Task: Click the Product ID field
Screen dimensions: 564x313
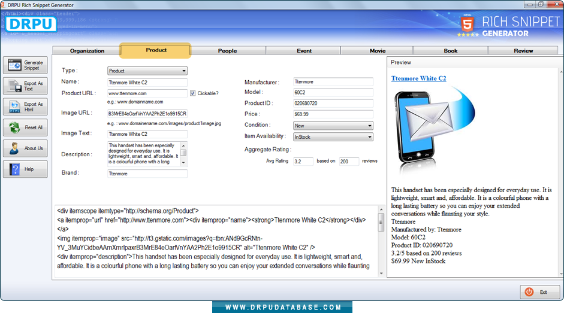Action: coord(333,103)
